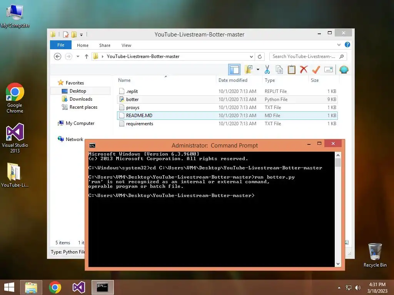Screen dimensions: 394x295
Task: Sort files by Name column
Action: [x=166, y=80]
